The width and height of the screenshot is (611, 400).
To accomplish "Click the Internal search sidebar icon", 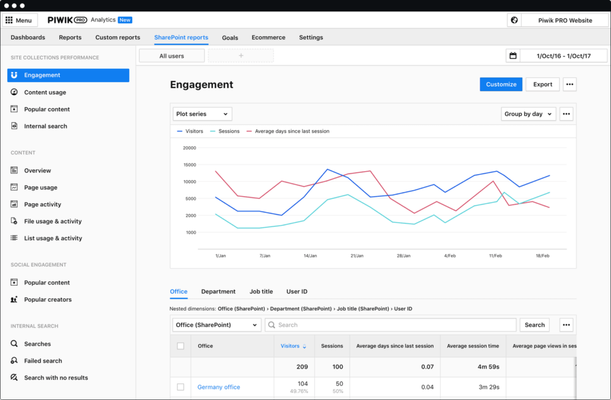I will [14, 126].
